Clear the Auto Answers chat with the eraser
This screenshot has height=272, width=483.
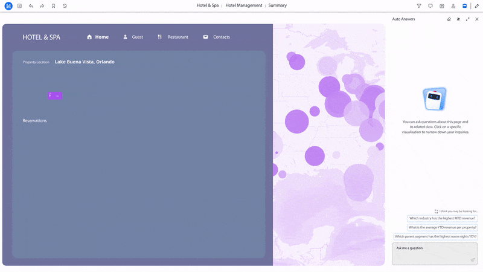pyautogui.click(x=449, y=19)
